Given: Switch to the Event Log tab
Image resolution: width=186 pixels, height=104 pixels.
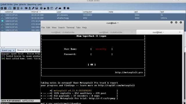Looking at the screenshot, I should point(6,50).
